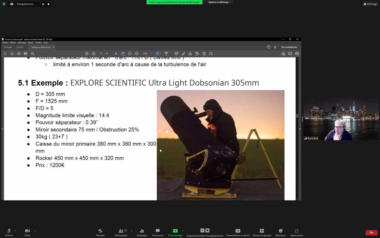Click the red Fin button
Image resolution: width=380 pixels, height=238 pixels.
pyautogui.click(x=371, y=233)
